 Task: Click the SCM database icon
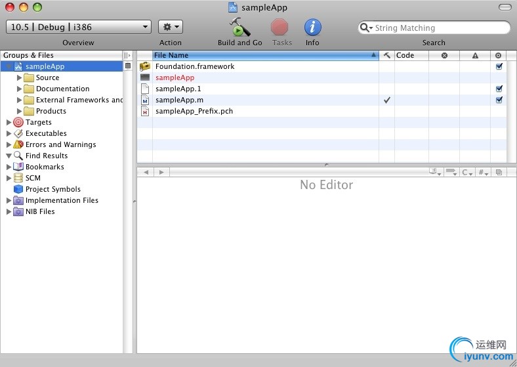[18, 178]
